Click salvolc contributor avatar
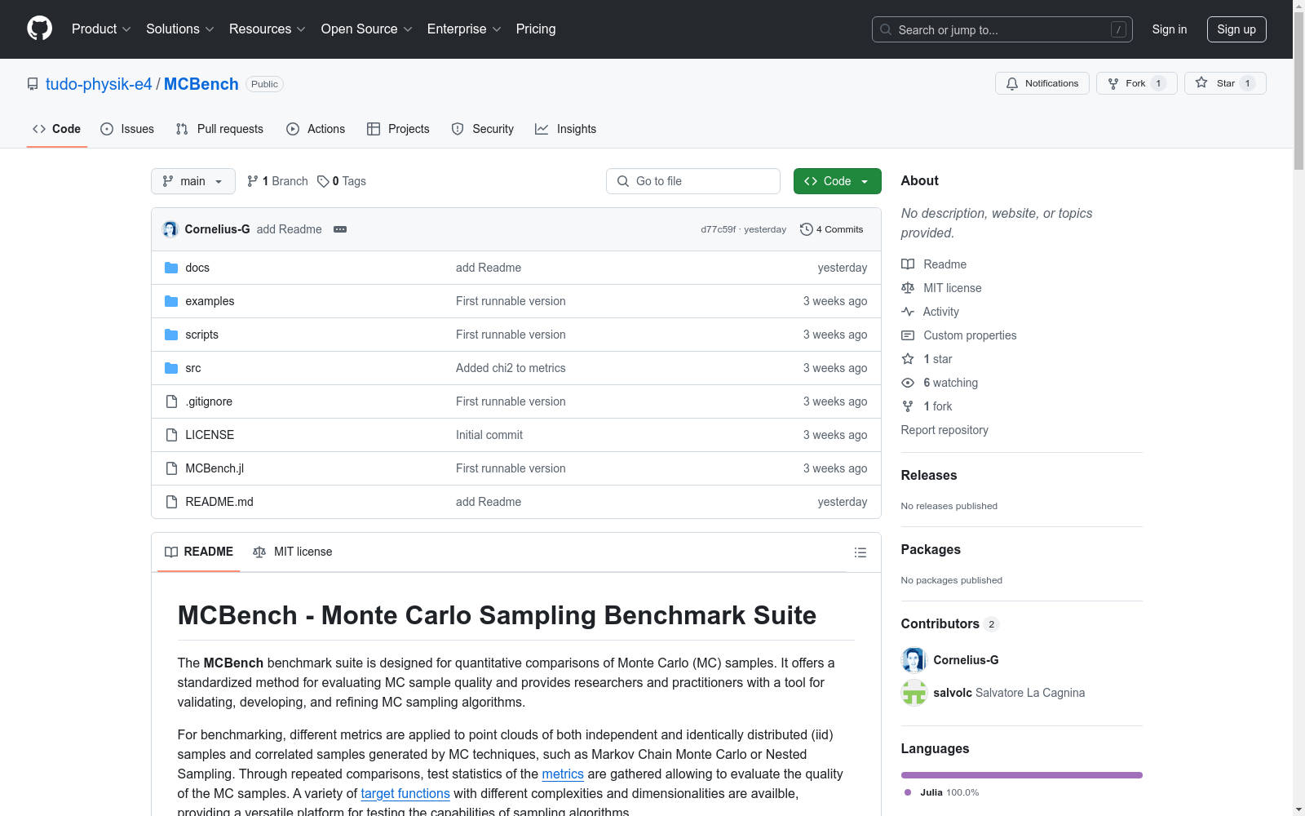This screenshot has width=1305, height=816. click(914, 693)
